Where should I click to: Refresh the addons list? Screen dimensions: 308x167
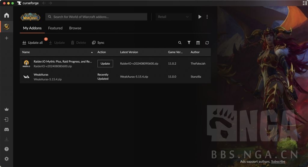point(207,43)
